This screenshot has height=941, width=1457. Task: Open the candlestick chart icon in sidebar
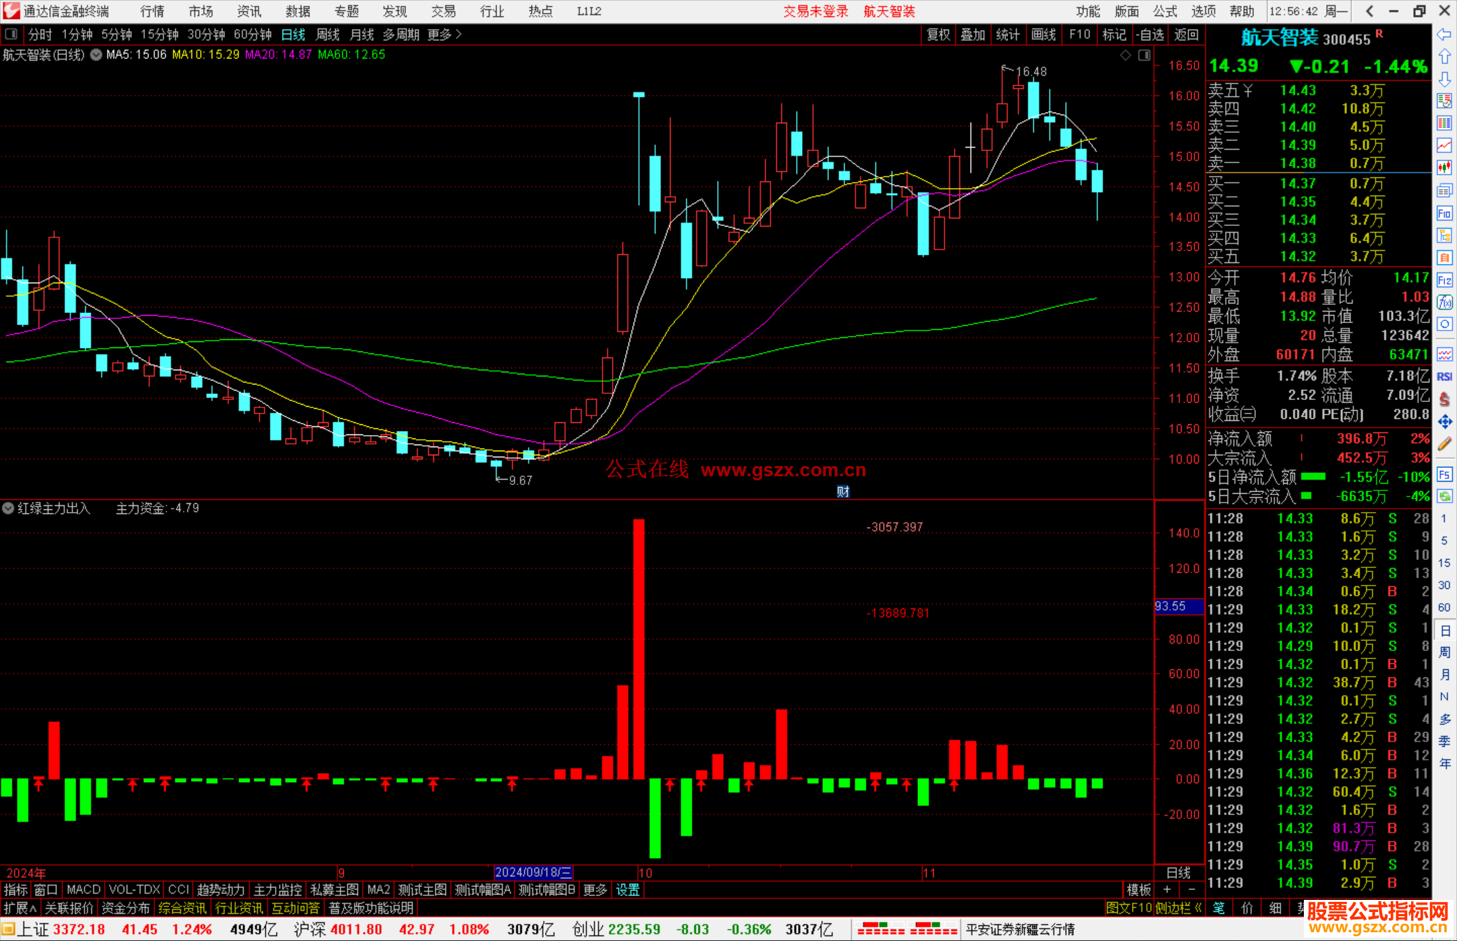[1444, 167]
